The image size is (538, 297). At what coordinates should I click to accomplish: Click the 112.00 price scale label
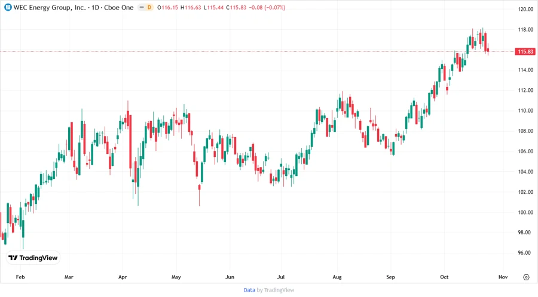point(525,90)
